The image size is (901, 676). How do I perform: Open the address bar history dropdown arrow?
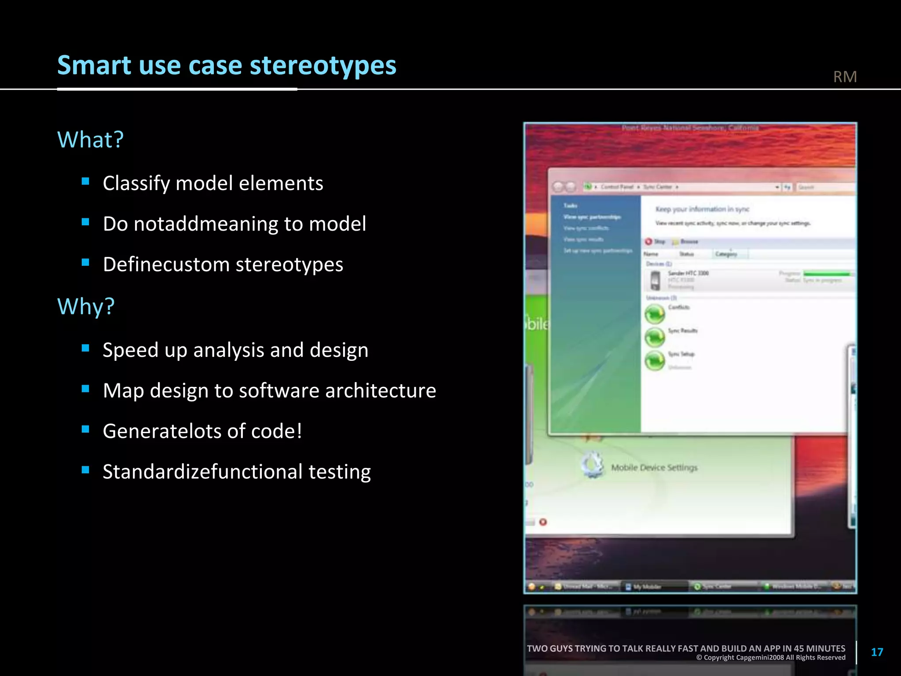coord(777,187)
